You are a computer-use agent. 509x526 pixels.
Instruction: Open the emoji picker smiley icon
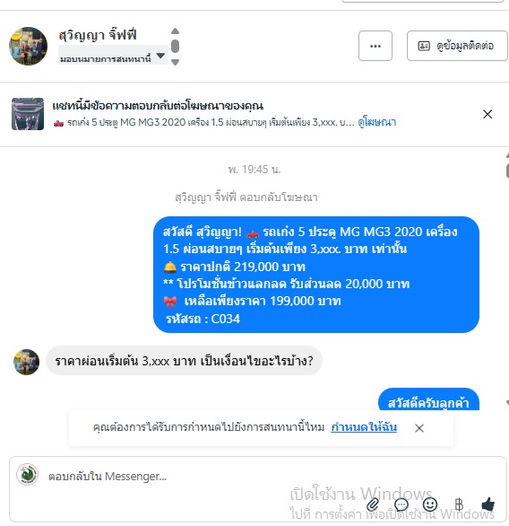coord(430,504)
